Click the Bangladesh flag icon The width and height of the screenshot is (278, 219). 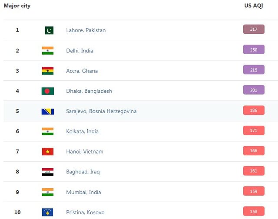point(48,91)
